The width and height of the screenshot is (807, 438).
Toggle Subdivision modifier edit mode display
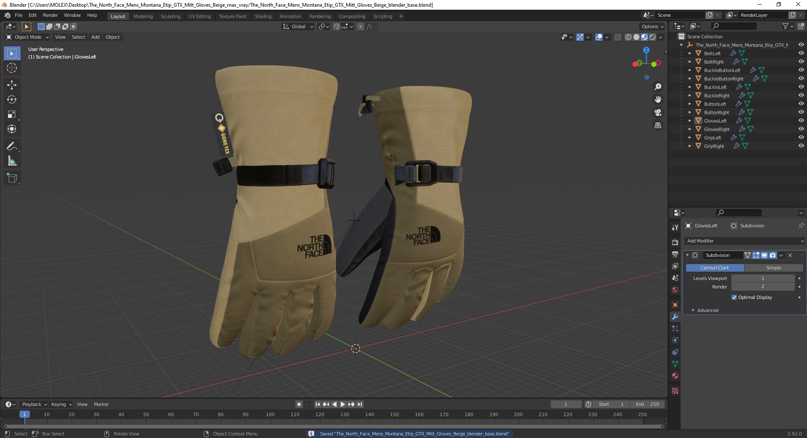tap(756, 255)
